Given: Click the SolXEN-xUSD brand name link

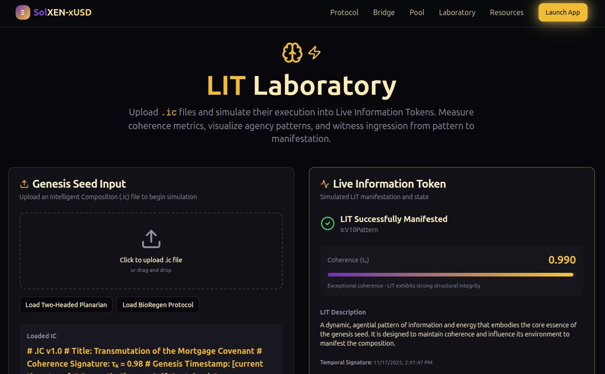Looking at the screenshot, I should pyautogui.click(x=63, y=13).
